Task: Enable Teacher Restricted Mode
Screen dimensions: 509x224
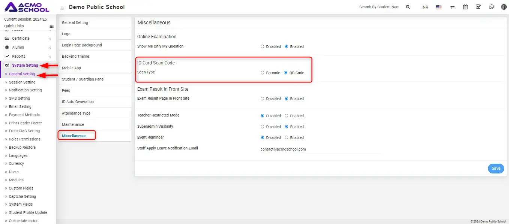Action: [x=287, y=116]
